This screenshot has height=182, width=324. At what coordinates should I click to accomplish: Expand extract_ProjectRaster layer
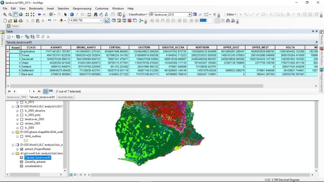17,149
